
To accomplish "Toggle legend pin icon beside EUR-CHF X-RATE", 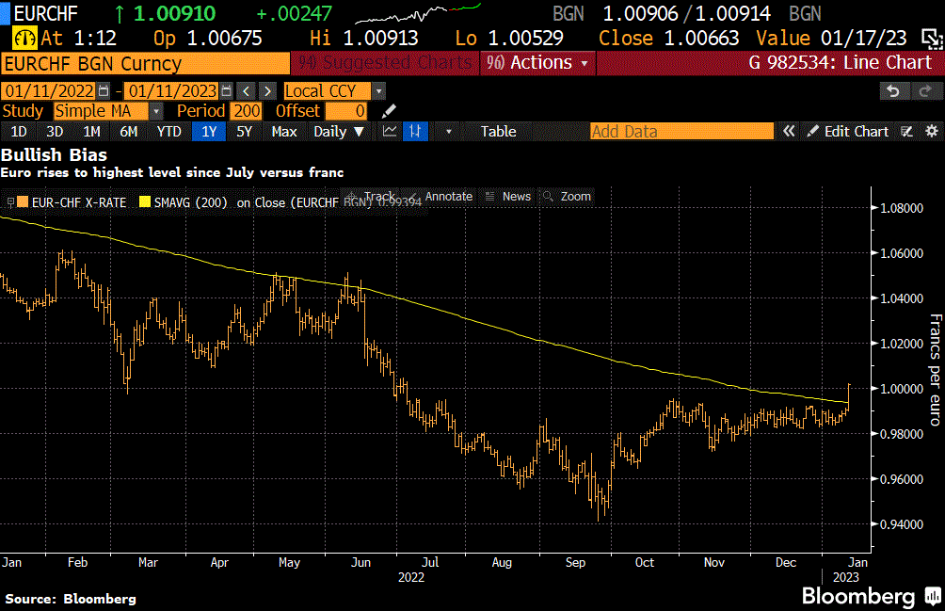I will 10,202.
